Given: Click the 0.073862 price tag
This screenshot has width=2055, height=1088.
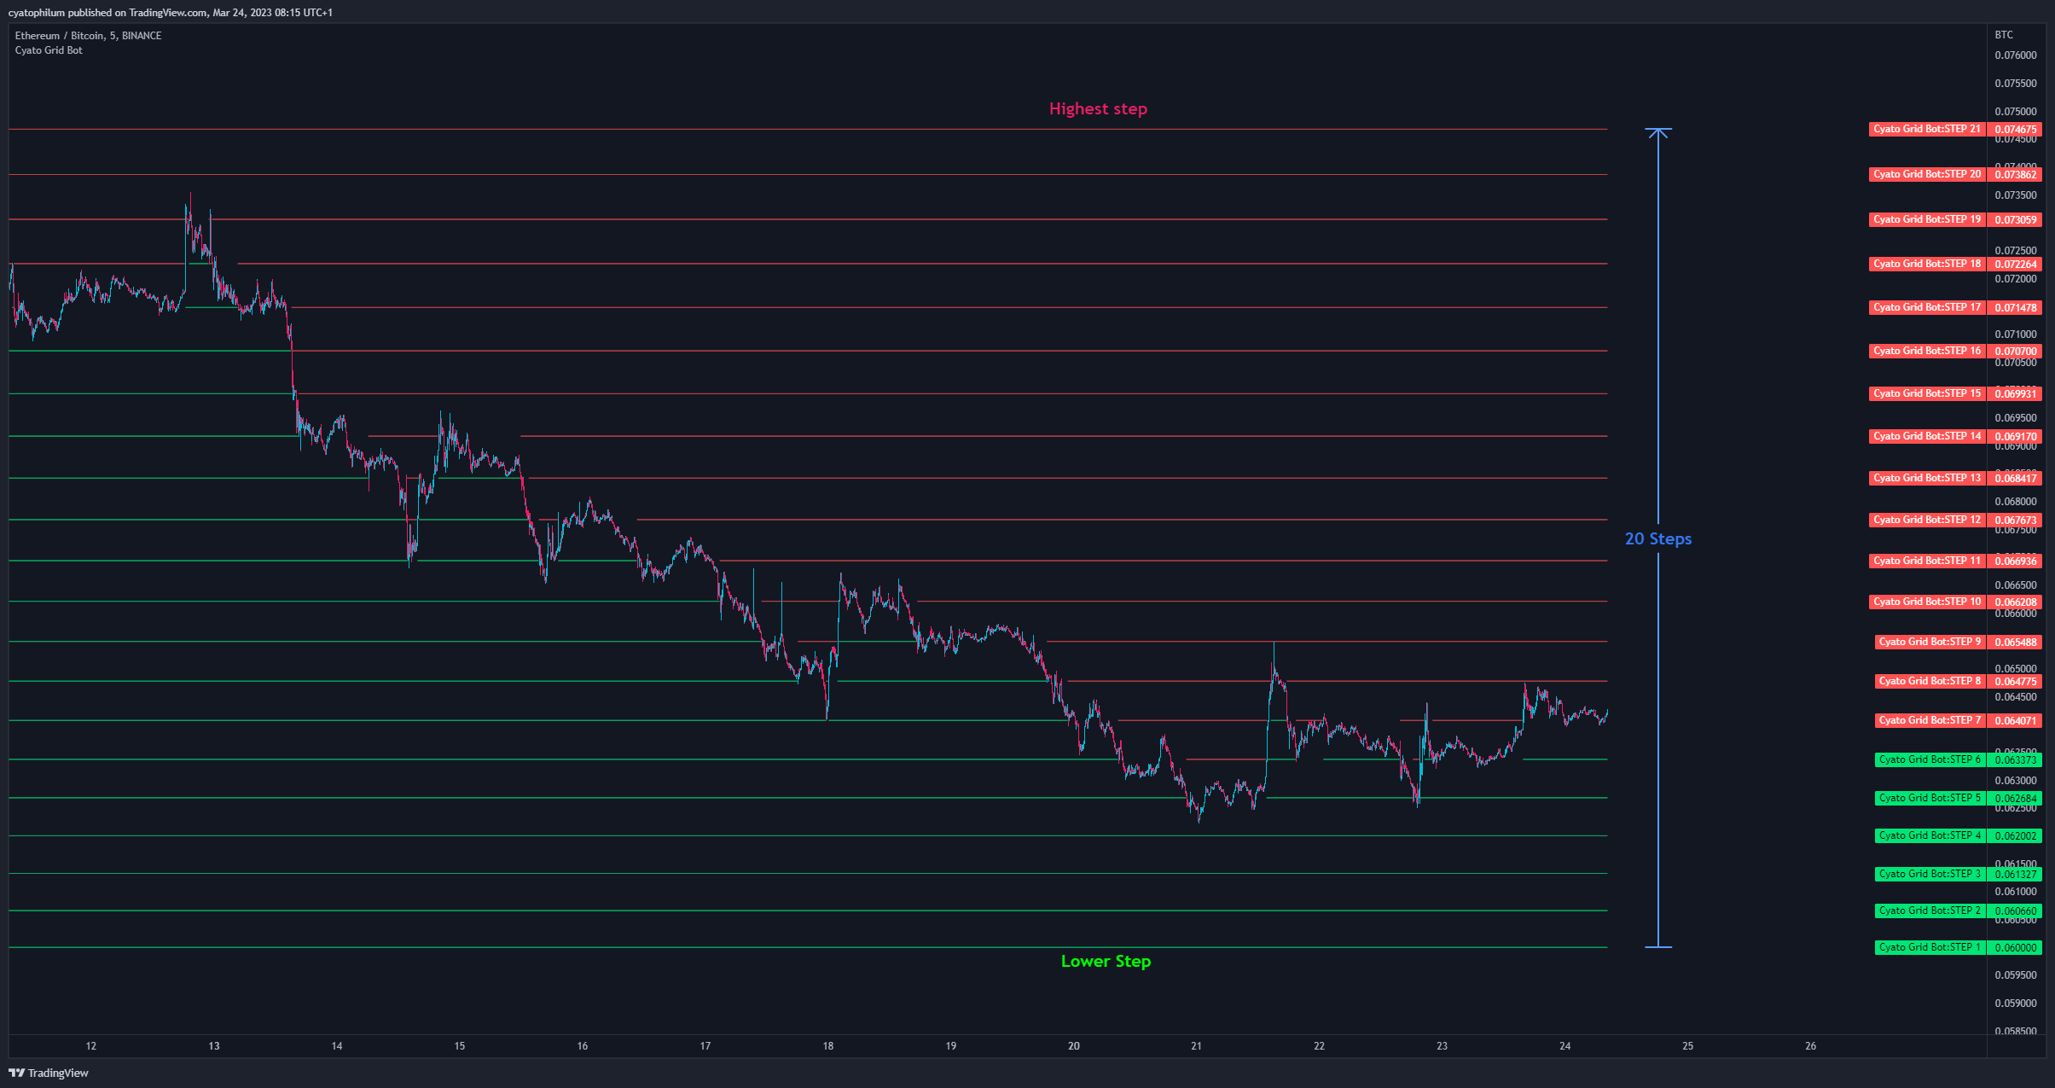Looking at the screenshot, I should (2015, 174).
